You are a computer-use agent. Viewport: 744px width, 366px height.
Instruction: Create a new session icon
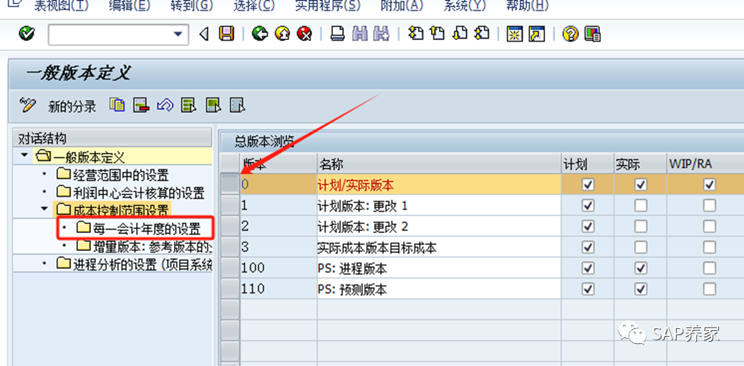514,34
